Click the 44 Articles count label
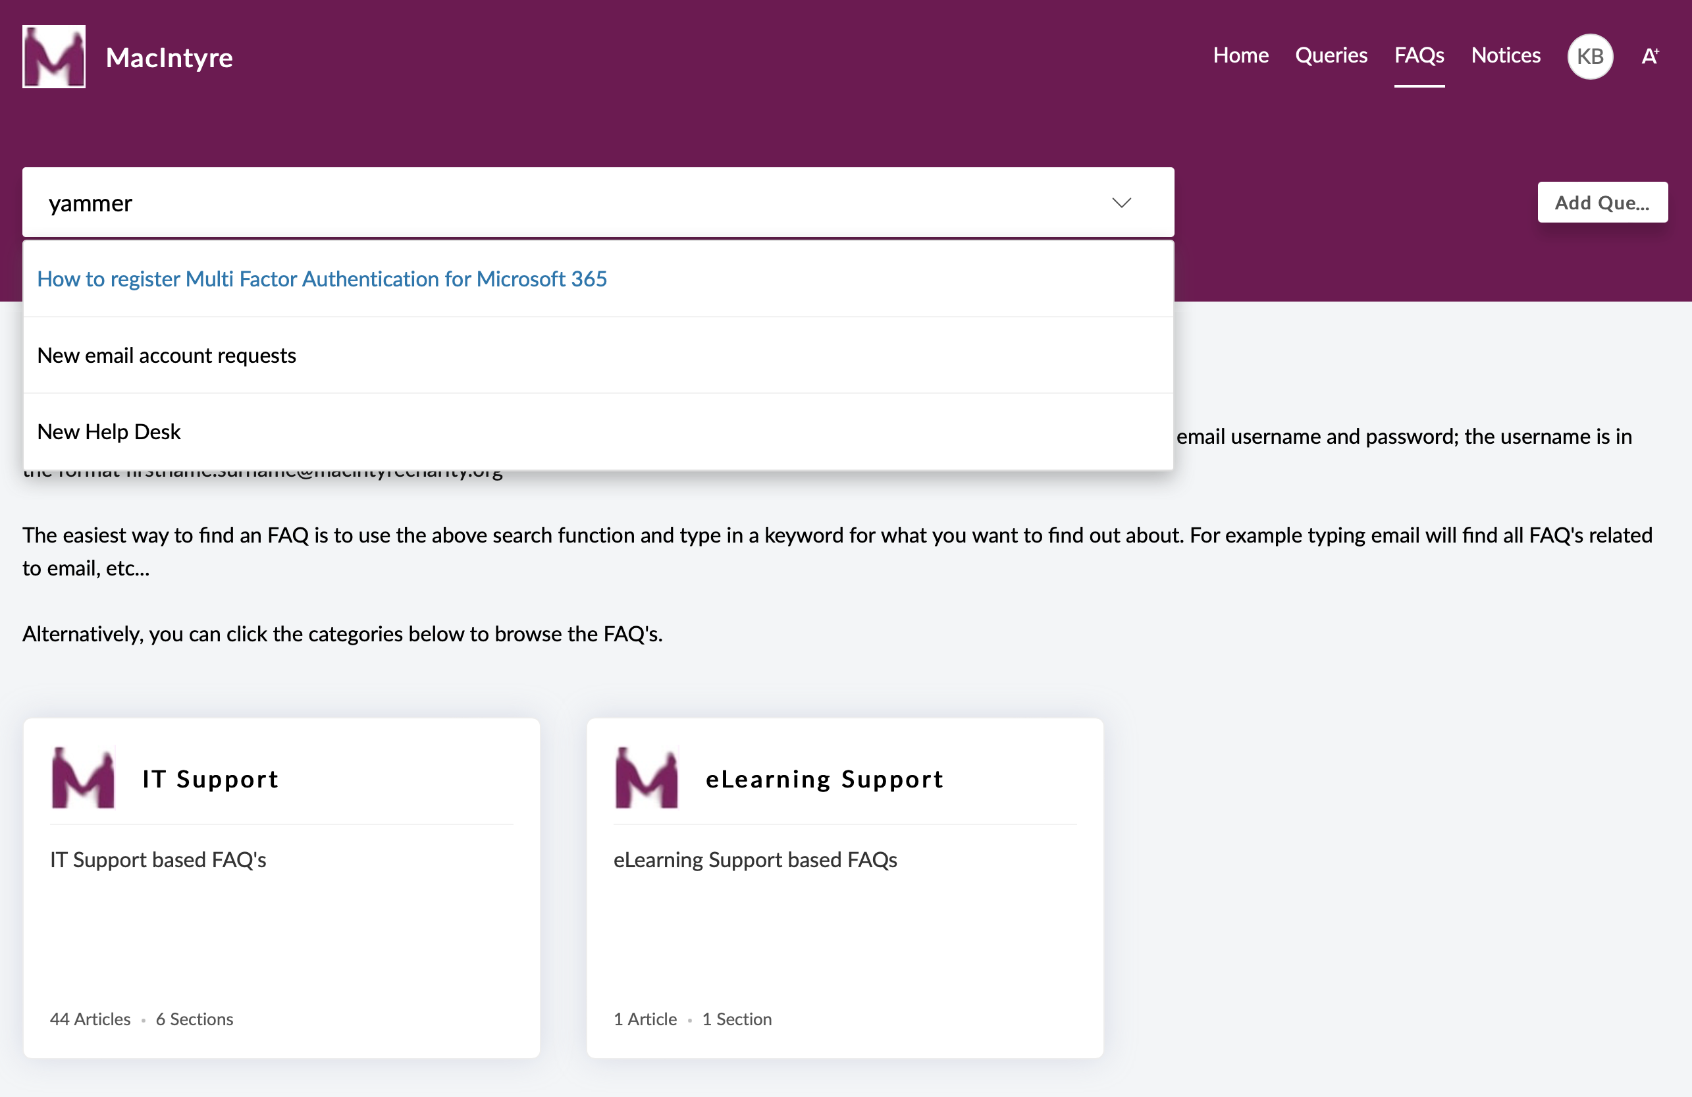 coord(90,1019)
